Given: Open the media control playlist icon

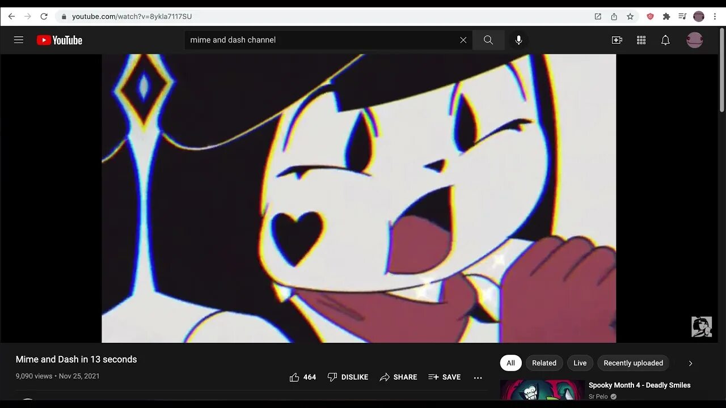Looking at the screenshot, I should [682, 16].
